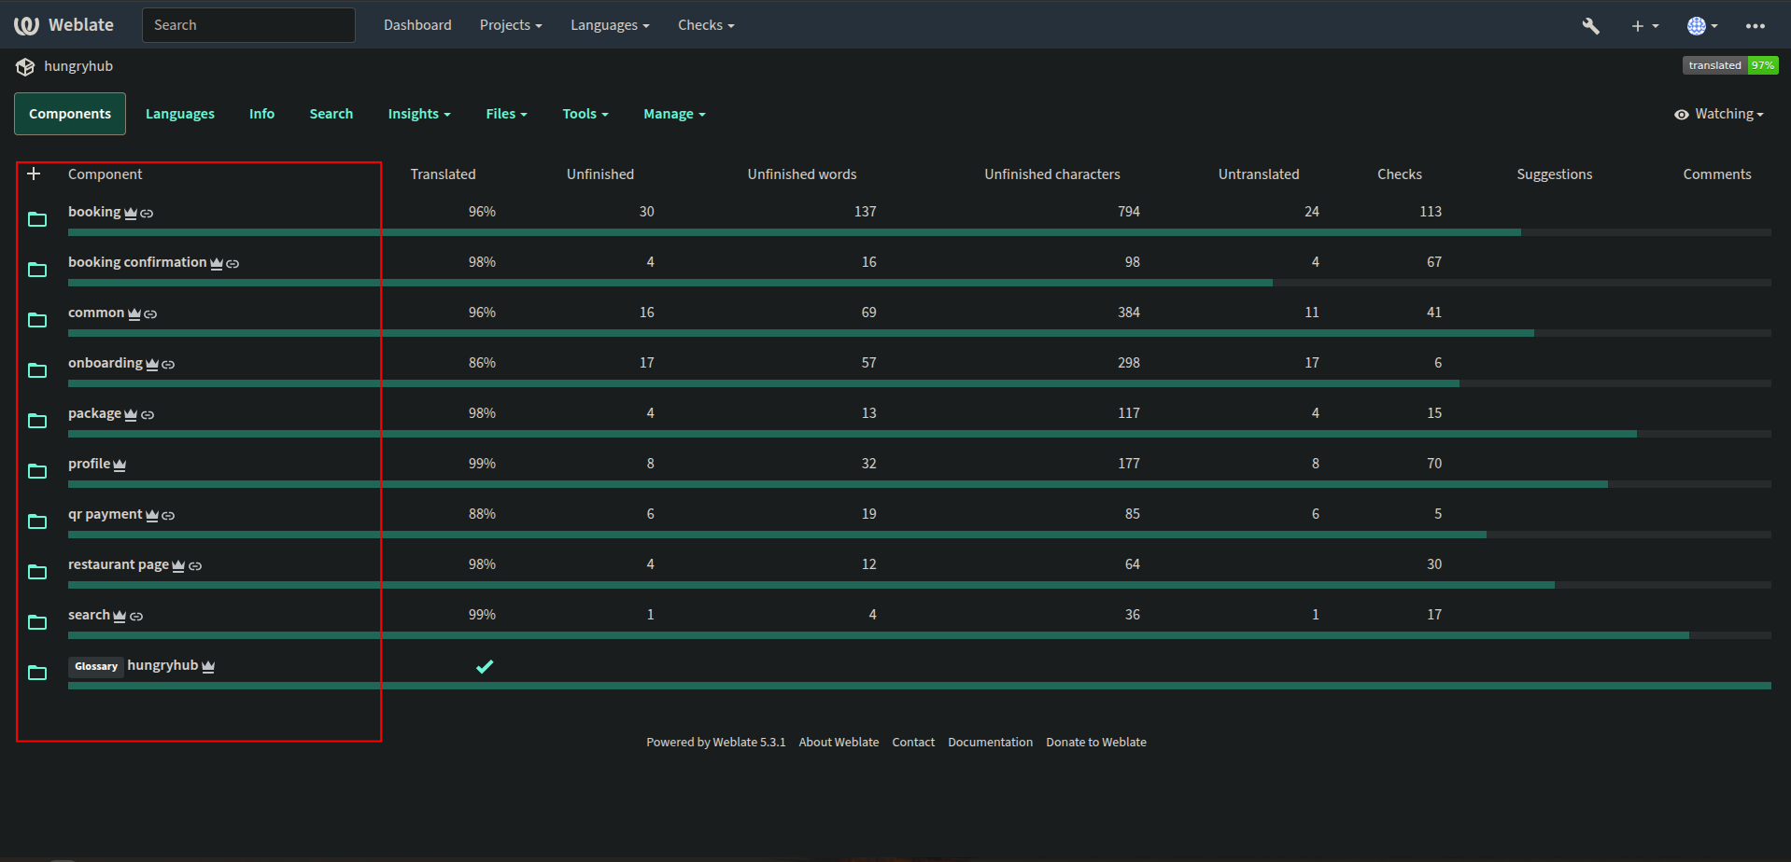Click the hungryhub project cube icon
1791x862 pixels.
coord(25,66)
